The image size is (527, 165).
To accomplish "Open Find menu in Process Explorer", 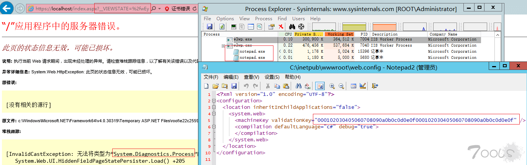I will pyautogui.click(x=282, y=18).
